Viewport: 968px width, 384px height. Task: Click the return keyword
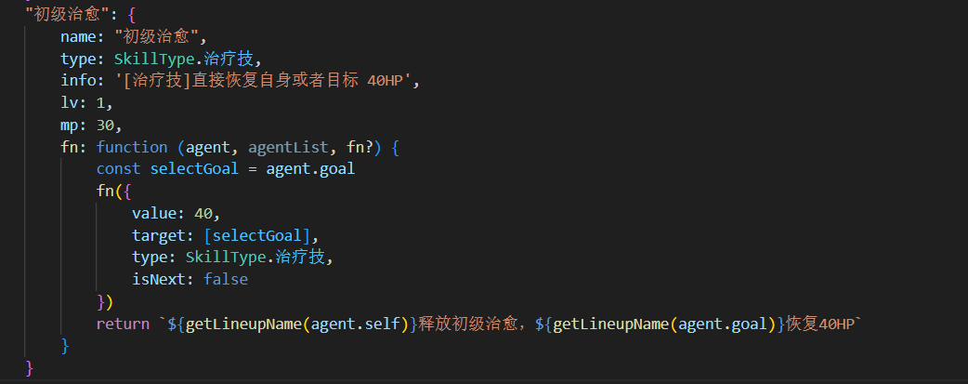coord(123,324)
